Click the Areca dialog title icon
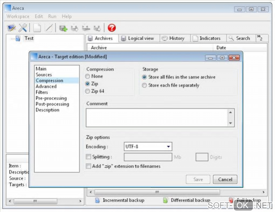This screenshot has width=275, height=212. pyautogui.click(x=34, y=56)
